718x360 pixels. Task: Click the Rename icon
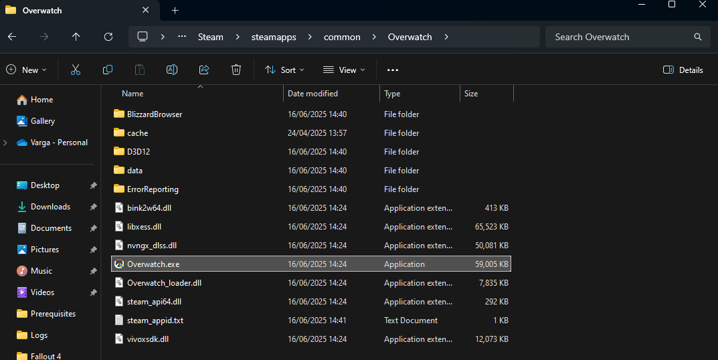(x=172, y=70)
